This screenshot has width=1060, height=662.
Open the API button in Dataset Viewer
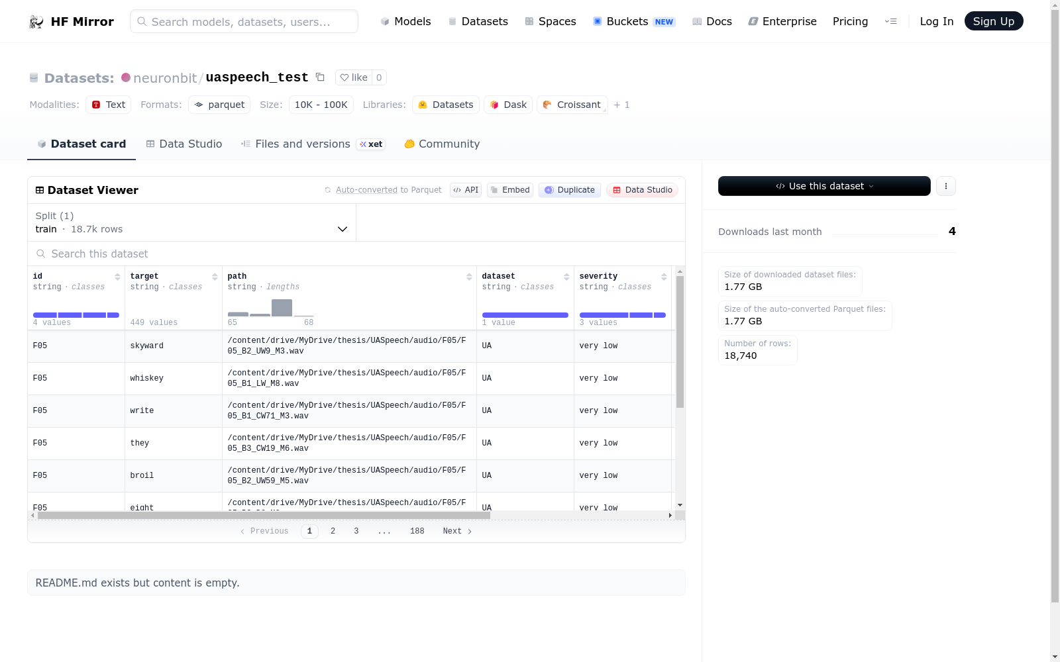pos(466,190)
